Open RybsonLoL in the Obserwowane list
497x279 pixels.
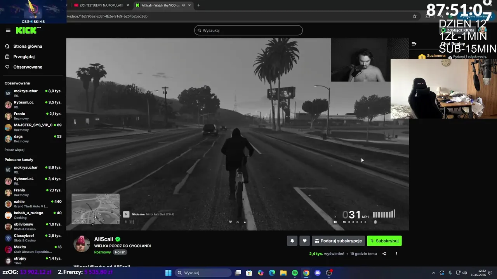[33, 105]
